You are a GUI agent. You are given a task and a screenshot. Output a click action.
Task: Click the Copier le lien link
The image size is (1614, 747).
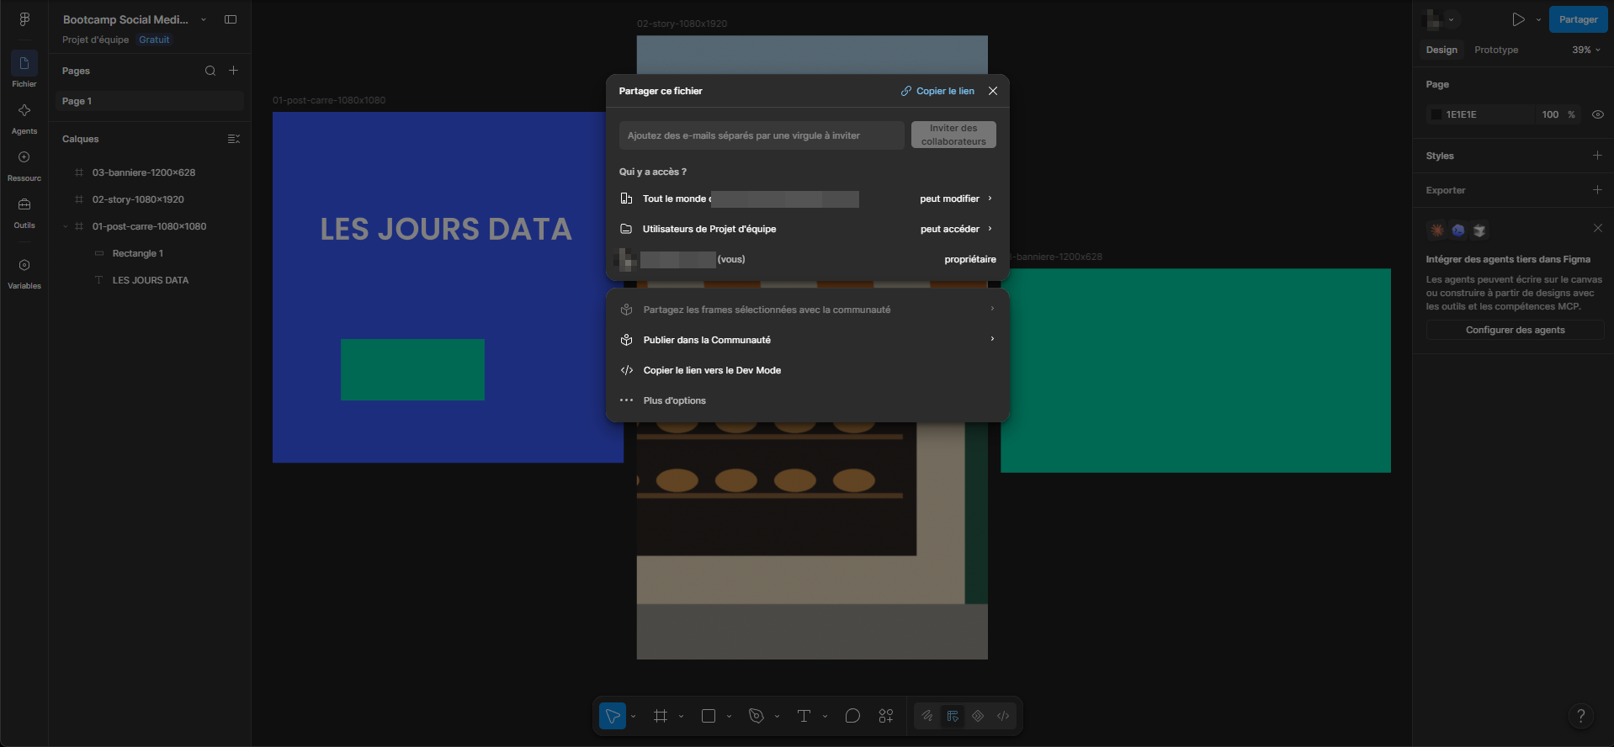[937, 91]
